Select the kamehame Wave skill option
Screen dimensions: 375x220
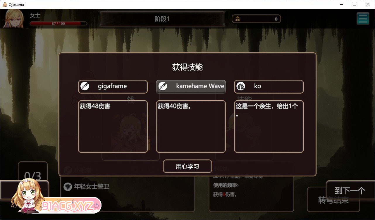click(191, 87)
